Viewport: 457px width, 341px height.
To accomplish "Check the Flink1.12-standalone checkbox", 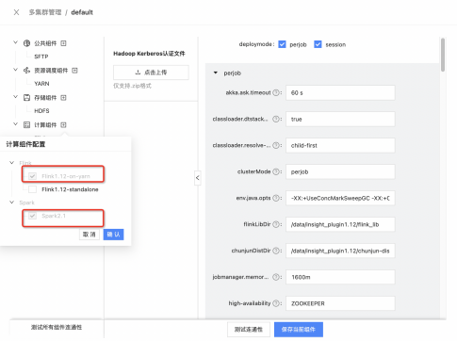I will point(32,189).
